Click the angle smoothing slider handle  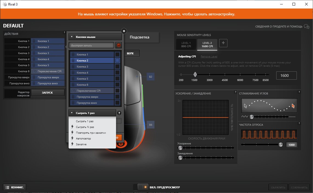coord(252,117)
